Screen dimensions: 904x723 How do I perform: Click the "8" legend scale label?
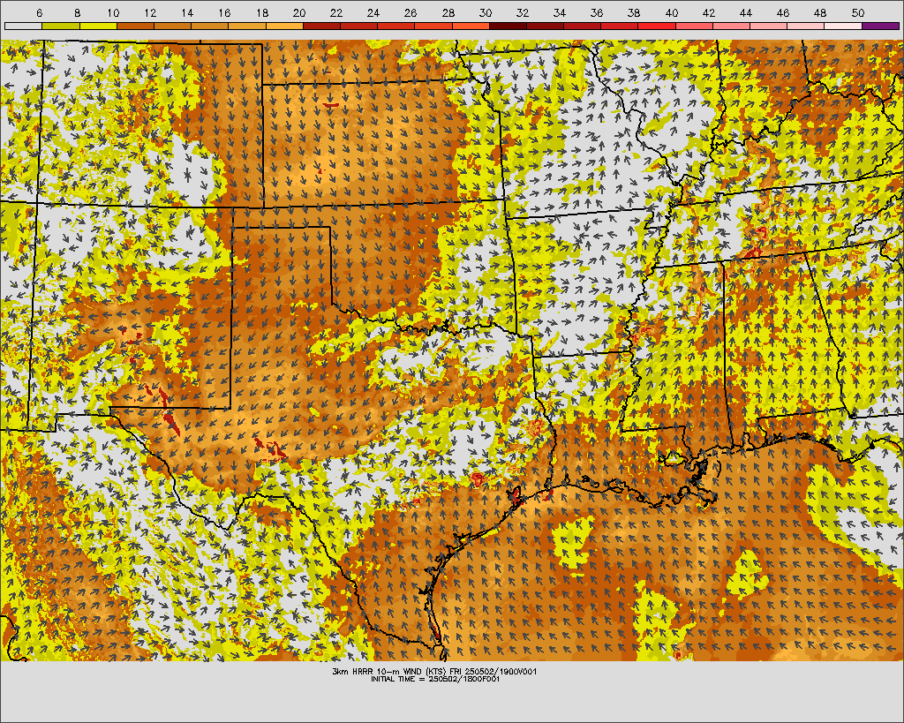coord(77,12)
